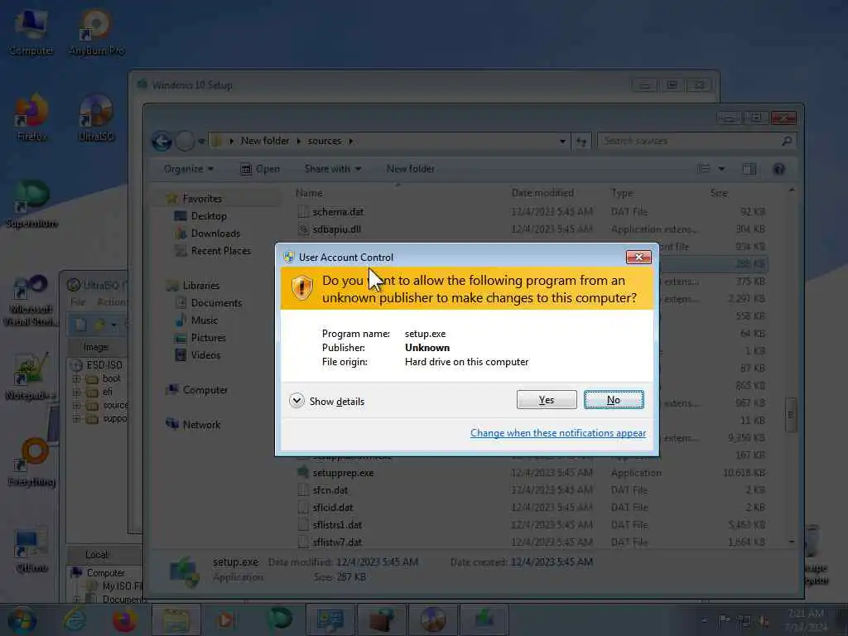Open Computer desktop icon
The image size is (848, 636).
tap(31, 32)
